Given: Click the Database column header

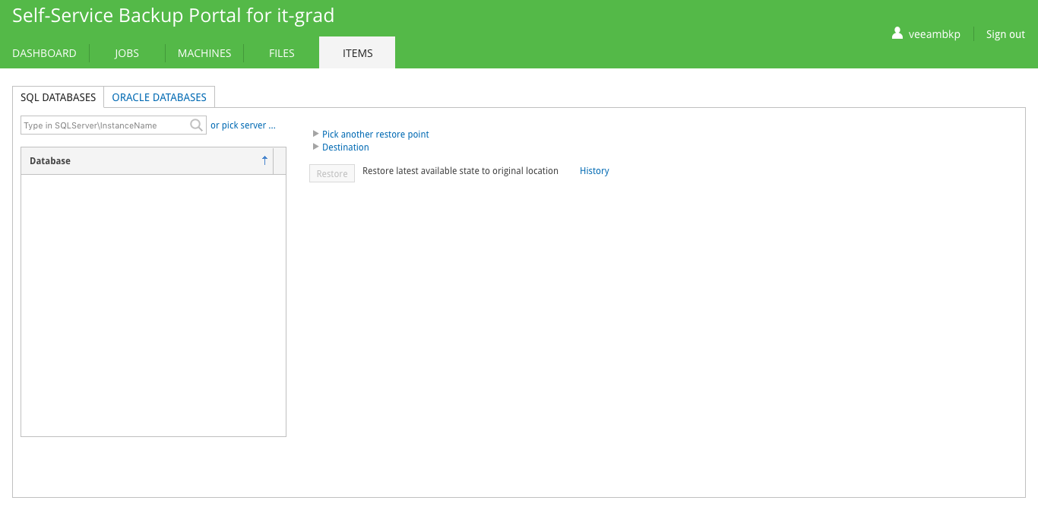Looking at the screenshot, I should pyautogui.click(x=147, y=160).
